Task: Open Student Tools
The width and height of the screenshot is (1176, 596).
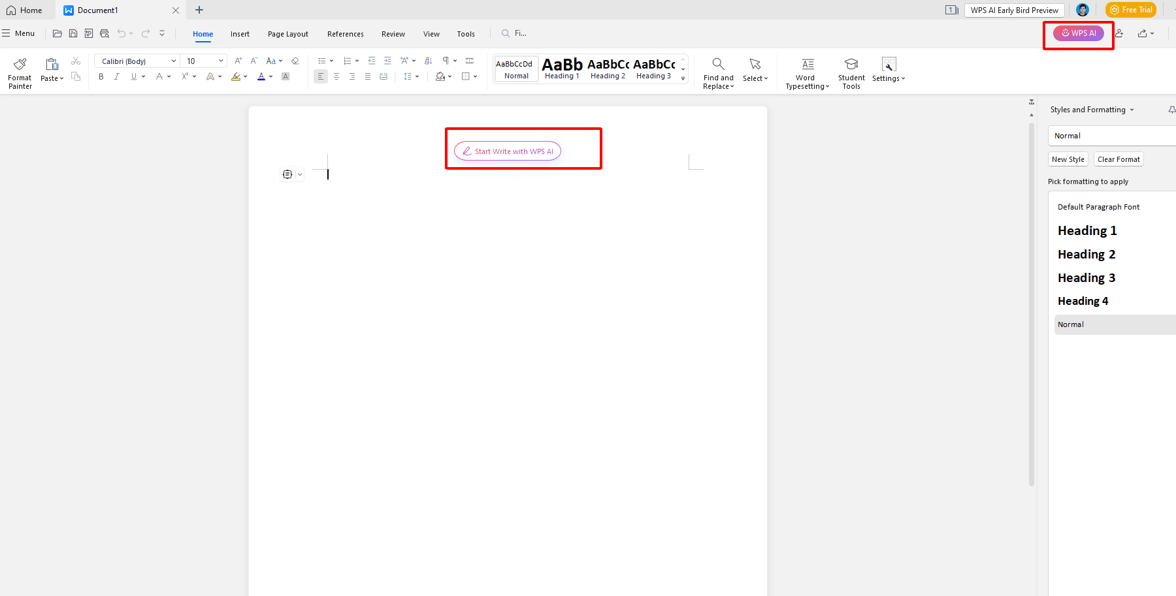Action: (851, 72)
